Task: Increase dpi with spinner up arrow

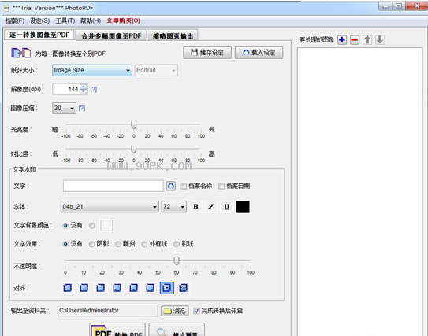Action: point(84,87)
